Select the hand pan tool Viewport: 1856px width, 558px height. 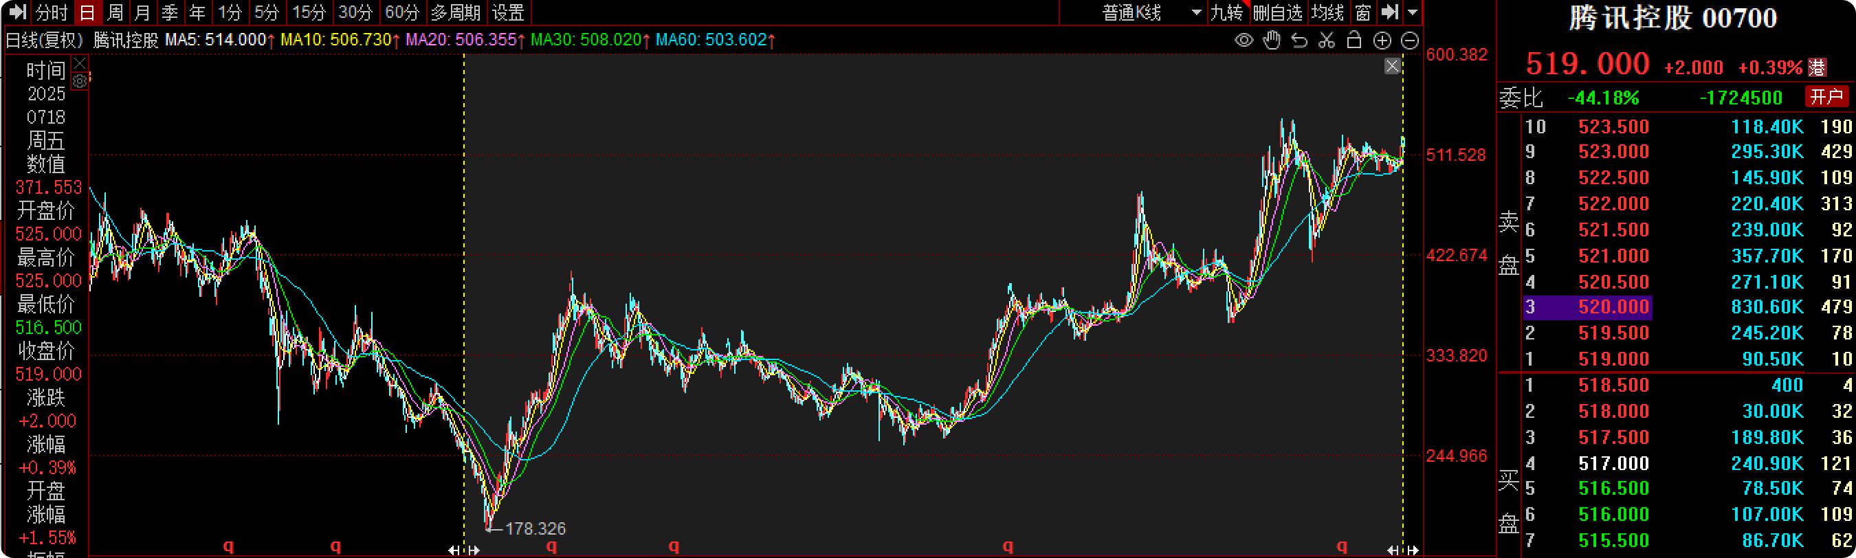tap(1272, 41)
